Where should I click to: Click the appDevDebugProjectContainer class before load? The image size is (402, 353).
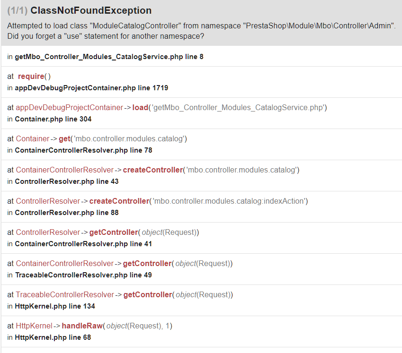click(69, 108)
